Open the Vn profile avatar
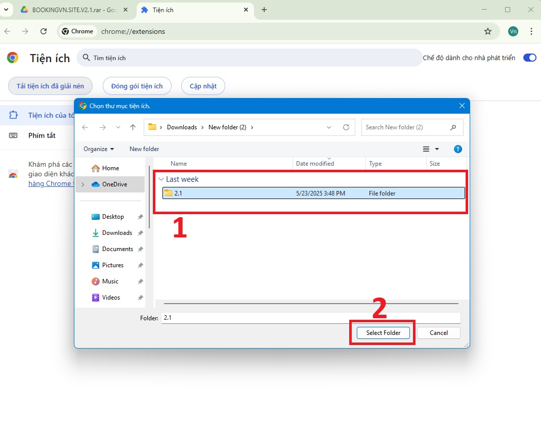 513,31
